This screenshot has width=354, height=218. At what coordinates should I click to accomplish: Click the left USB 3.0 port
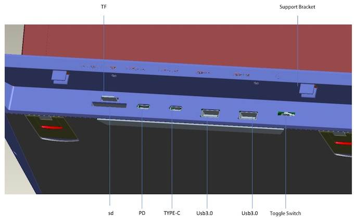pyautogui.click(x=209, y=113)
